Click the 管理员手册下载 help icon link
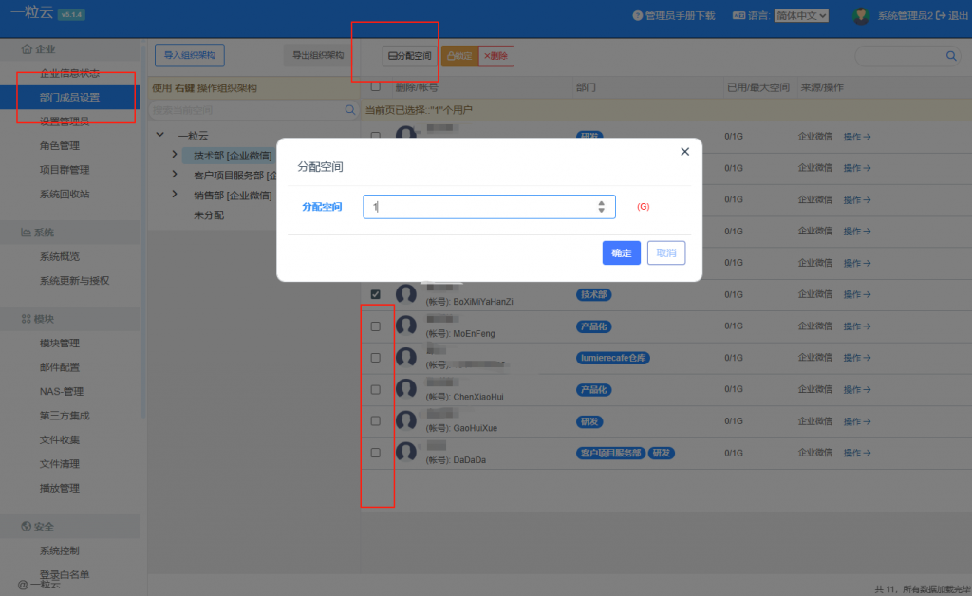 point(638,16)
